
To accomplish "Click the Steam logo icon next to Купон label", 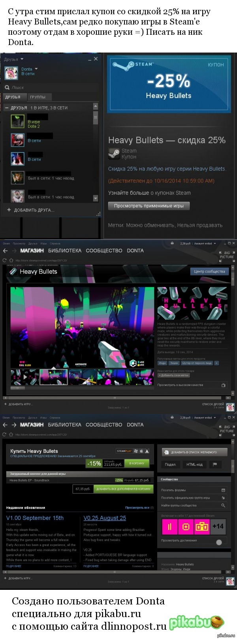I will [114, 154].
